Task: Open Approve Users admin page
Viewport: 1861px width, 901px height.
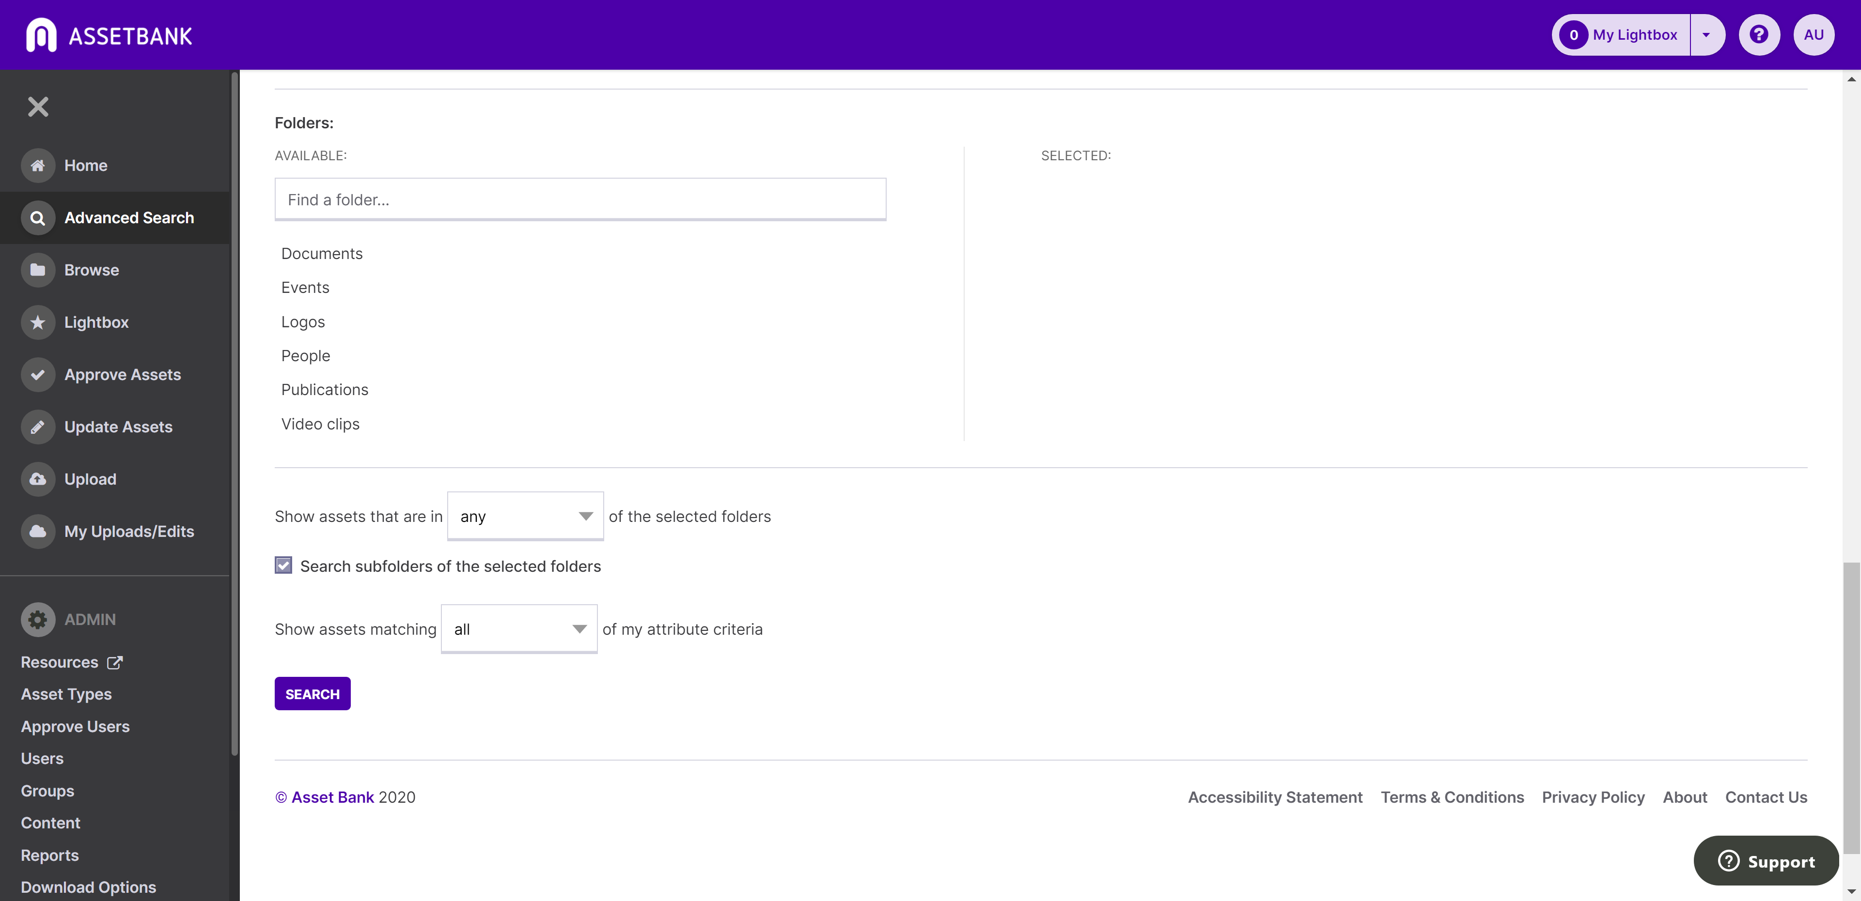Action: pos(75,726)
